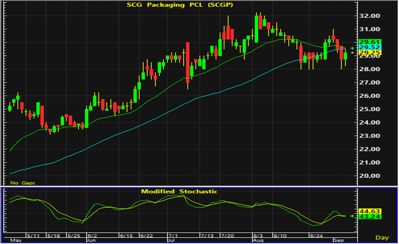Click the 28.00 price axis label
The width and height of the screenshot is (399, 244).
coord(369,69)
